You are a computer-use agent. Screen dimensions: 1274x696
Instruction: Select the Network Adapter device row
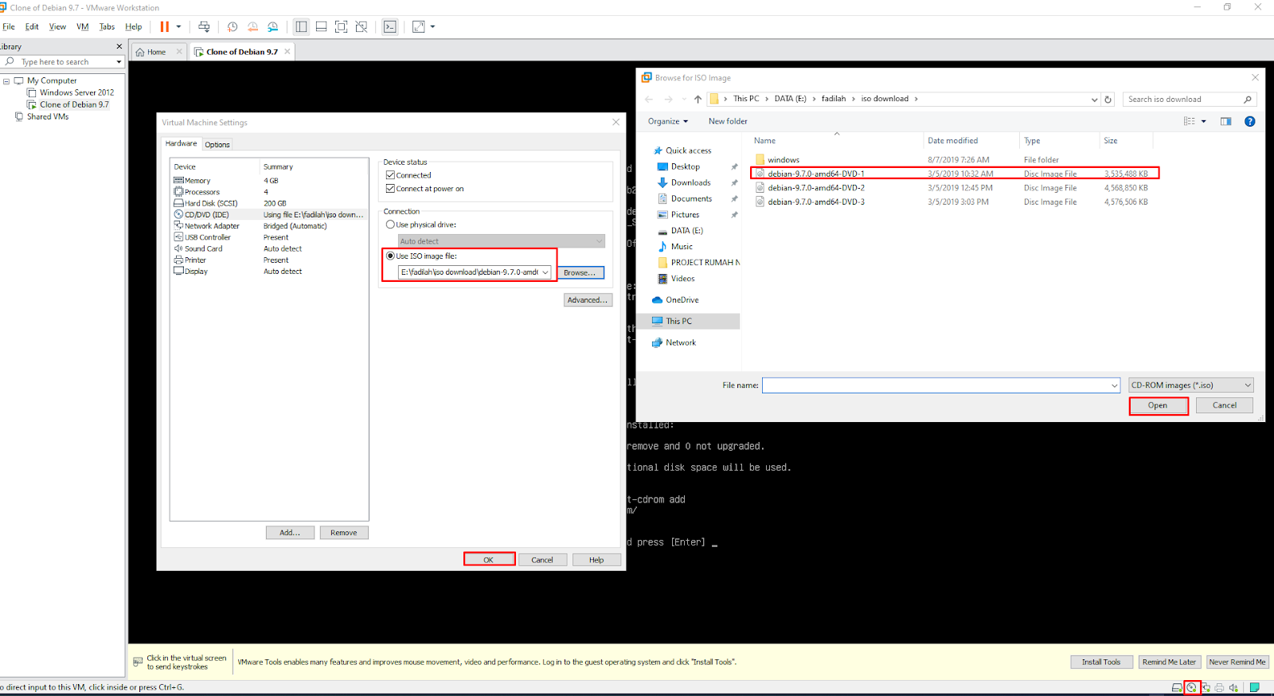(x=268, y=226)
